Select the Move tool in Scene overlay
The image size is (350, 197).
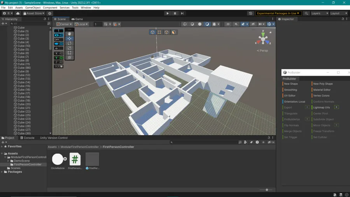pos(70,39)
